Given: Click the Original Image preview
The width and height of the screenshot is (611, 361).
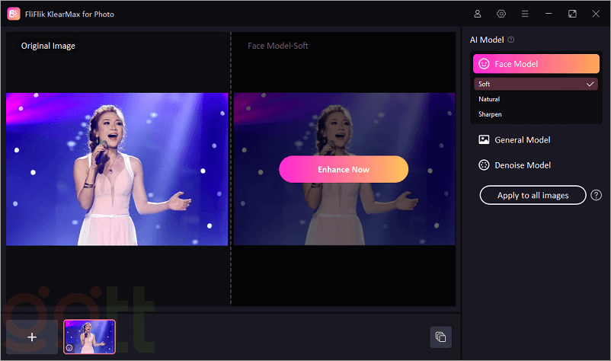Looking at the screenshot, I should pos(117,169).
